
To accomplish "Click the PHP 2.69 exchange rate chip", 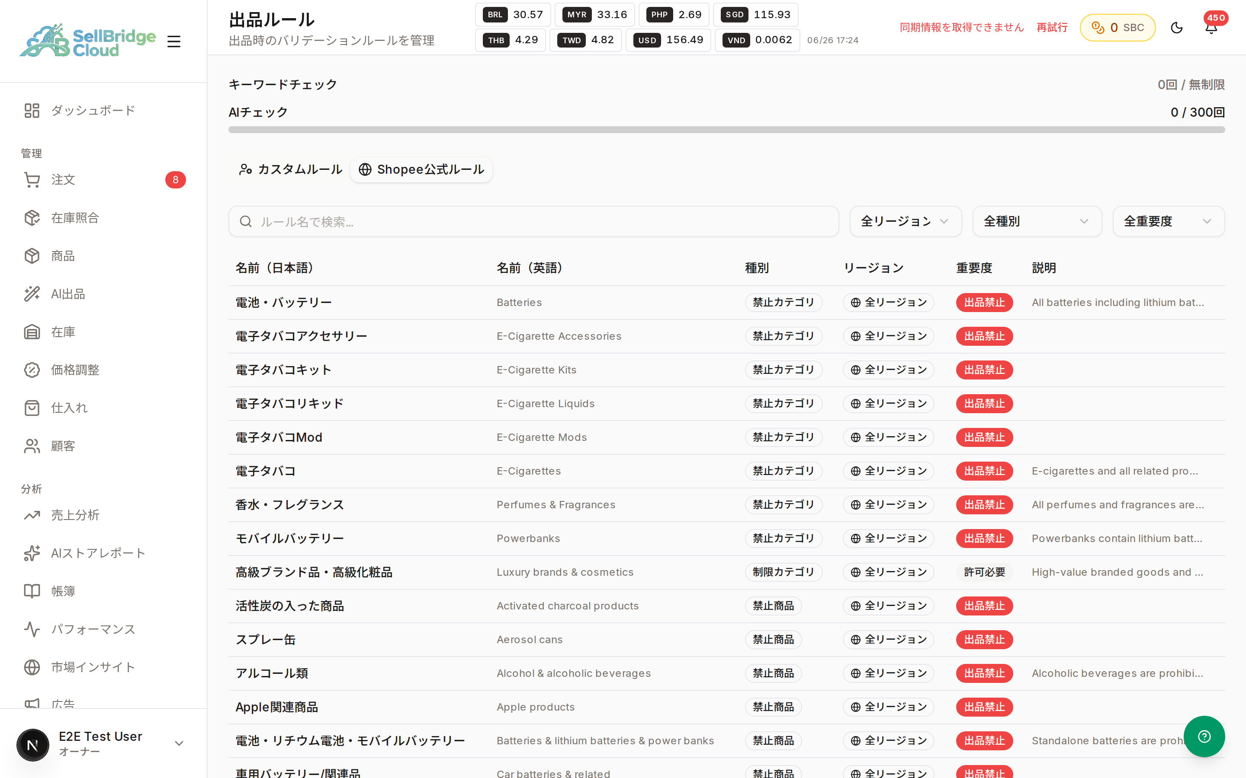I will click(674, 14).
